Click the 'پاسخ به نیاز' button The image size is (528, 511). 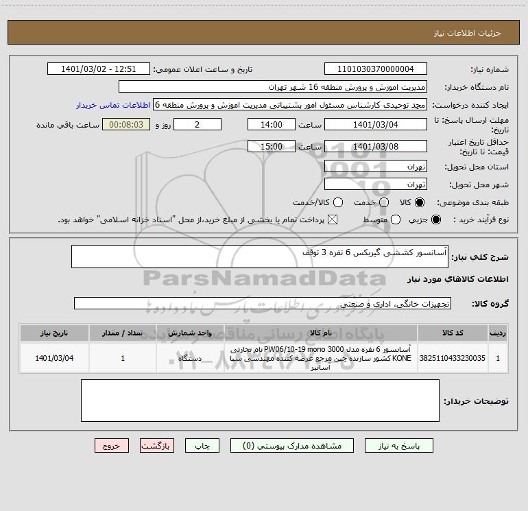tap(398, 446)
